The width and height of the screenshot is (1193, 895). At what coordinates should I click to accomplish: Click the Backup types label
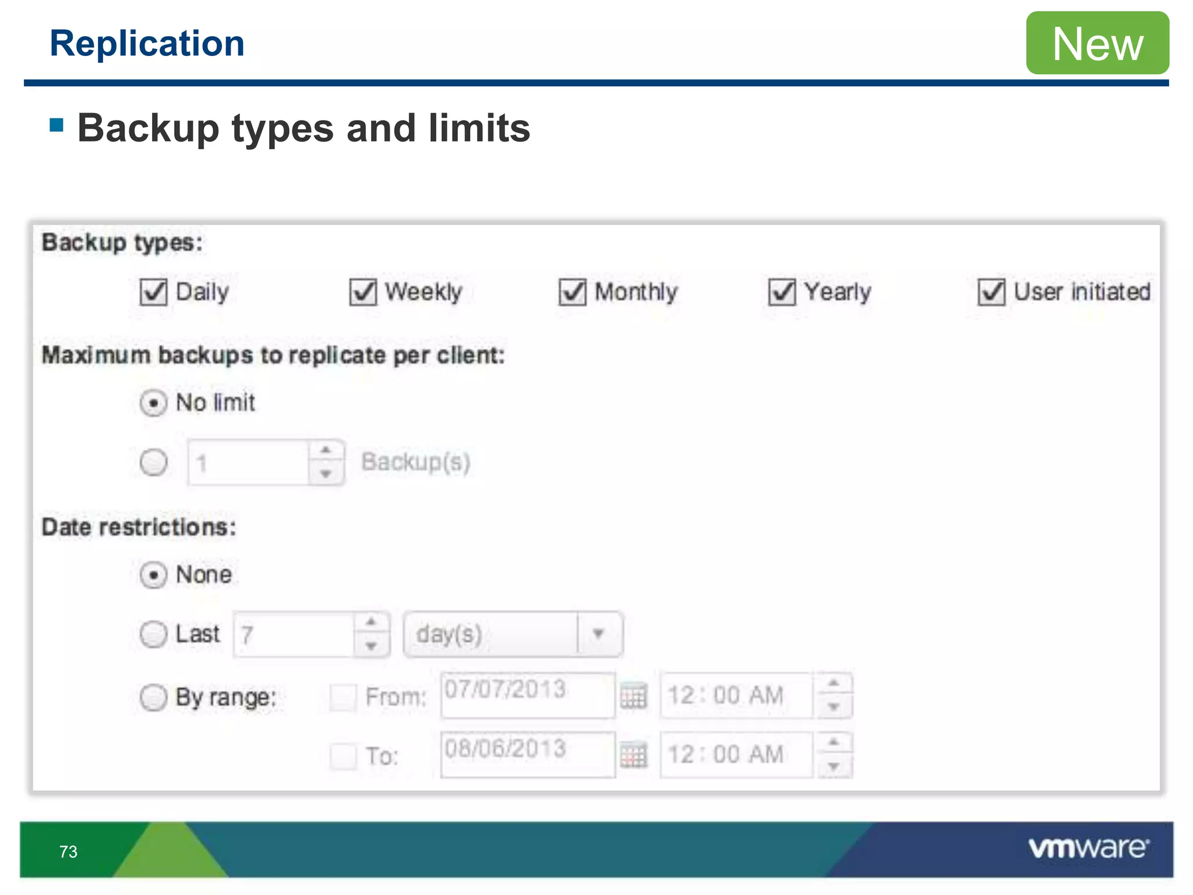click(122, 243)
